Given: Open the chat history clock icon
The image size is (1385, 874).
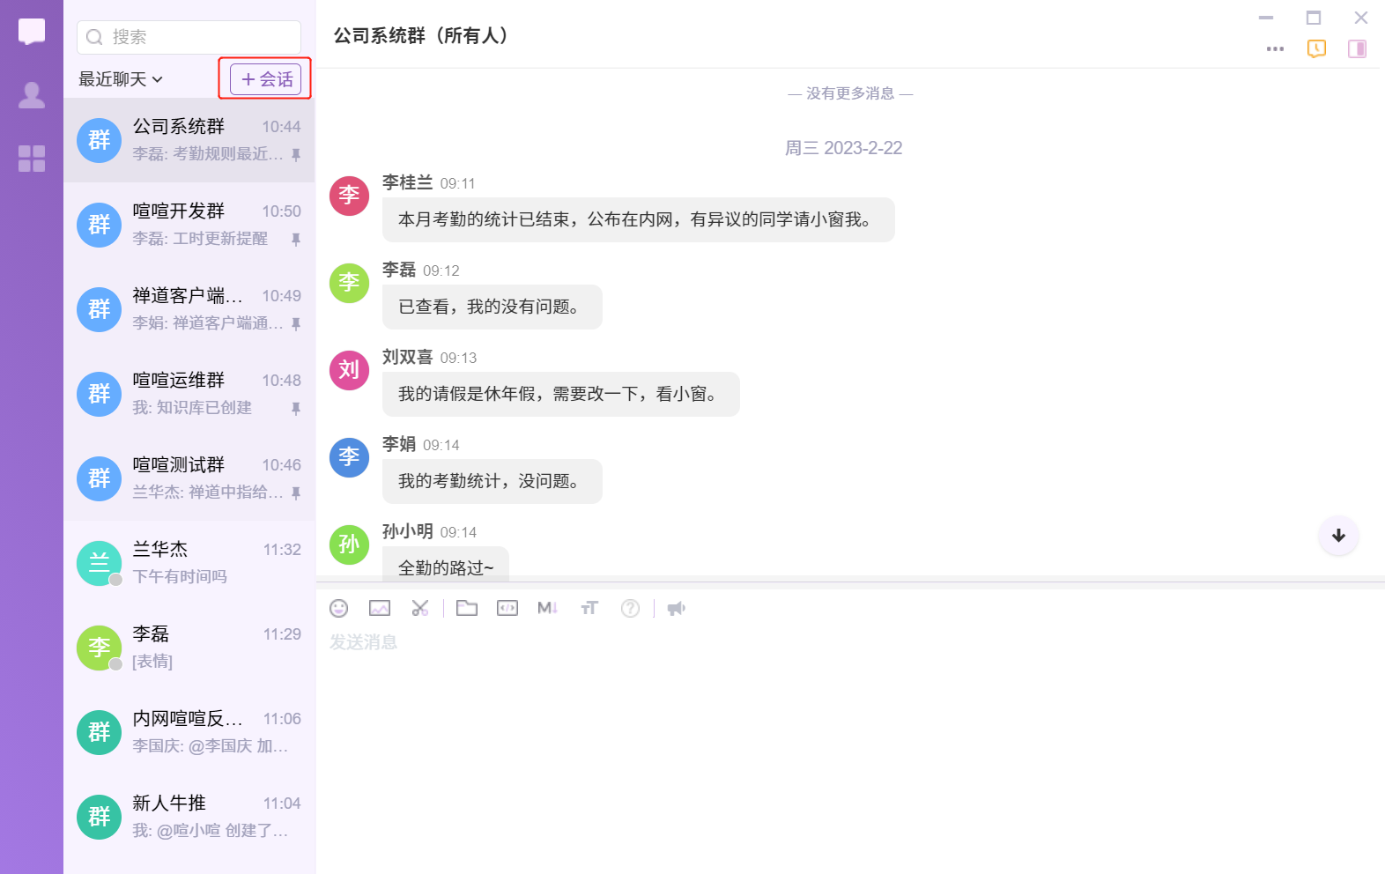Looking at the screenshot, I should [1316, 48].
